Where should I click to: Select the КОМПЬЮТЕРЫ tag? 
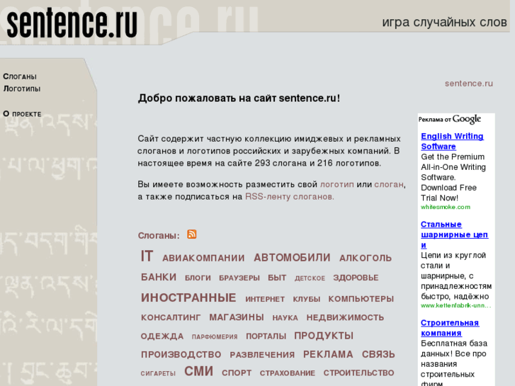(x=361, y=299)
